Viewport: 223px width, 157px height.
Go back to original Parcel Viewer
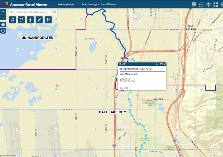99,5
